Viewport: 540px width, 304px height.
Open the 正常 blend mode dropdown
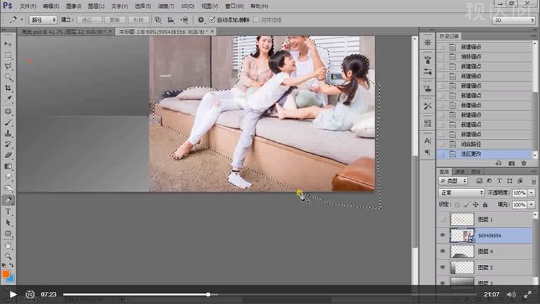click(x=461, y=193)
